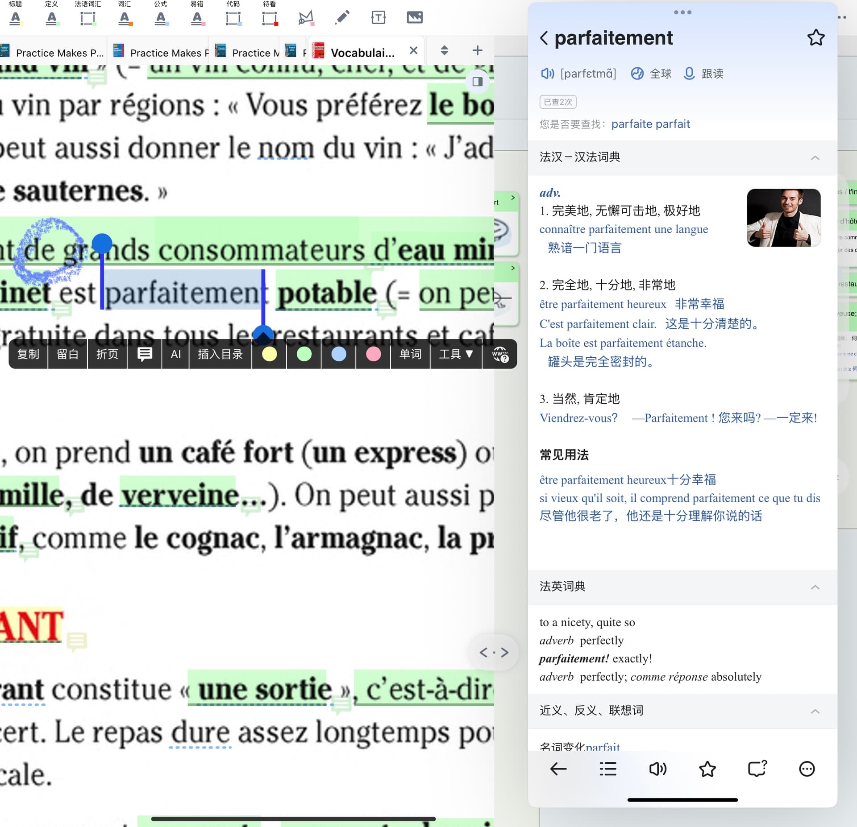Collapse 近义、反义、联想词 section
This screenshot has width=857, height=827.
coord(815,711)
